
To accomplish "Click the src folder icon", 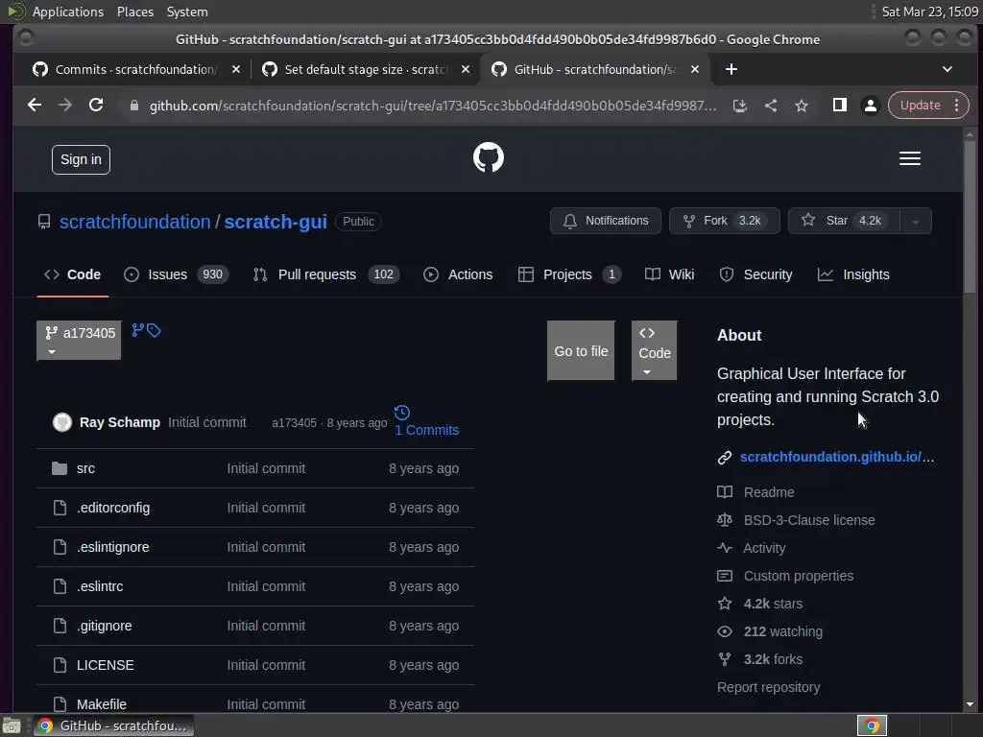I will [x=60, y=468].
